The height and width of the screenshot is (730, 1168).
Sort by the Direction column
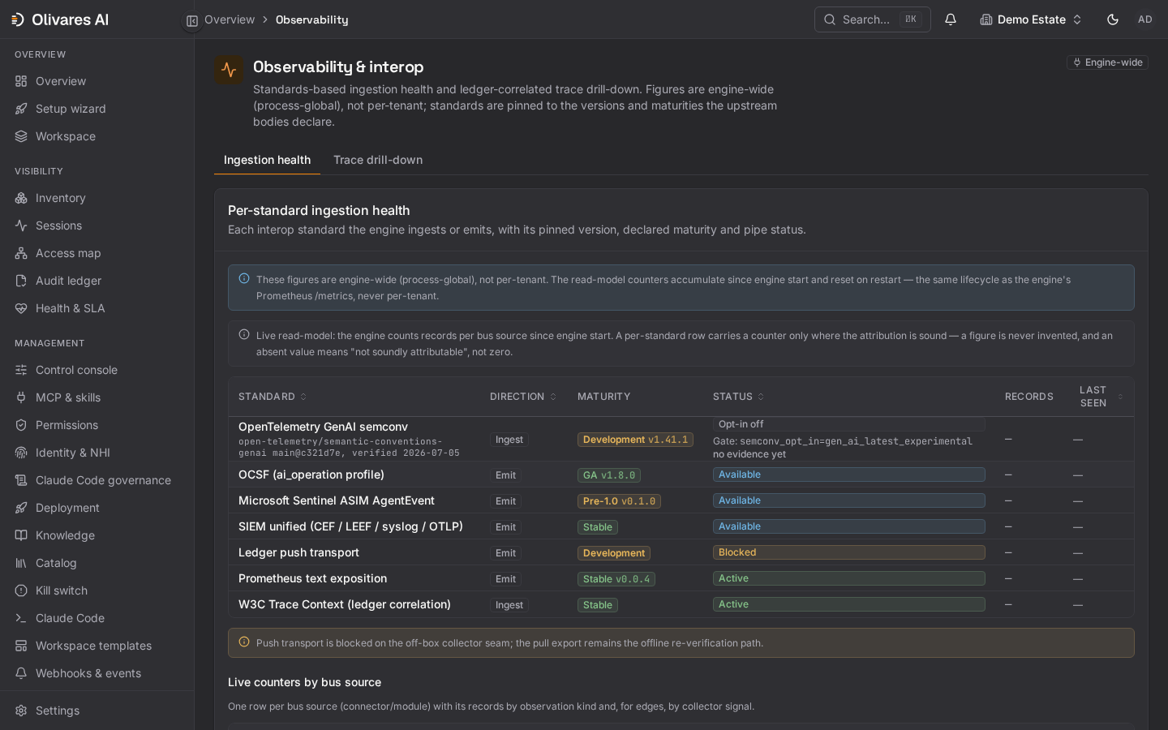pyautogui.click(x=523, y=397)
